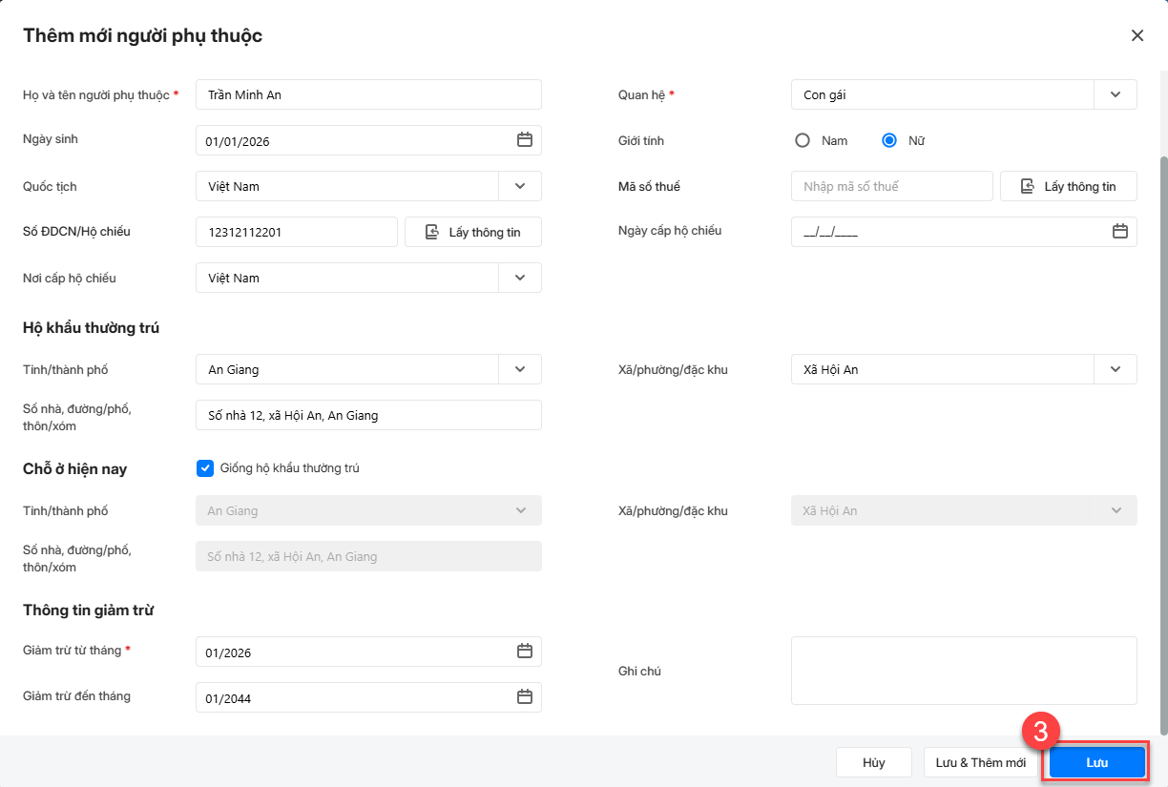The width and height of the screenshot is (1168, 787).
Task: Close the Thêm mới người phụ thuộc dialog
Action: [1137, 35]
